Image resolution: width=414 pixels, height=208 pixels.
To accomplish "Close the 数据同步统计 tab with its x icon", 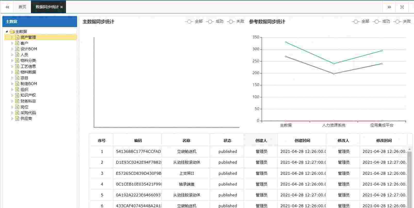I will [x=61, y=7].
